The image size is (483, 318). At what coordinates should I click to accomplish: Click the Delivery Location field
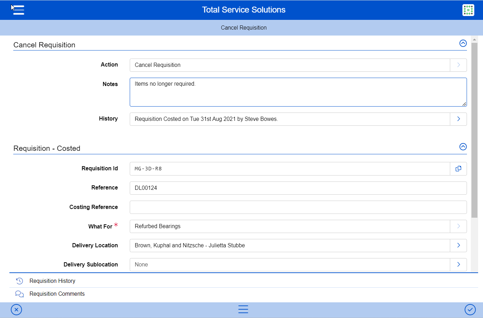[290, 246]
